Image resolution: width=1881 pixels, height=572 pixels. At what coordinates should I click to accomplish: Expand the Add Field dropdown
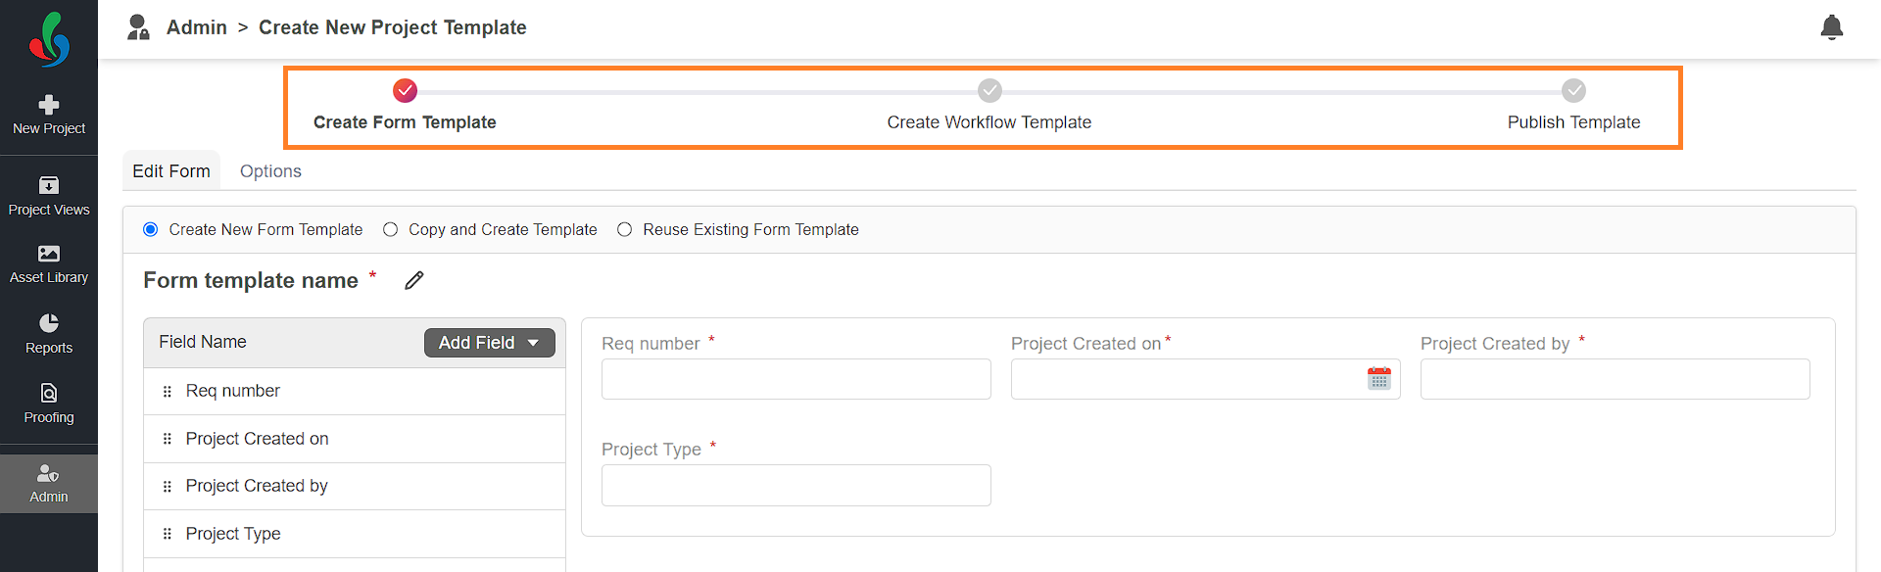pos(489,343)
